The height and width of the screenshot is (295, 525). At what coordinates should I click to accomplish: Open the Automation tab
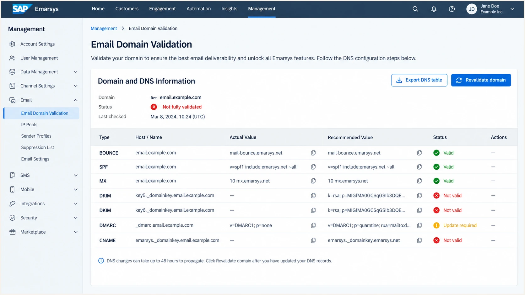coord(199,9)
